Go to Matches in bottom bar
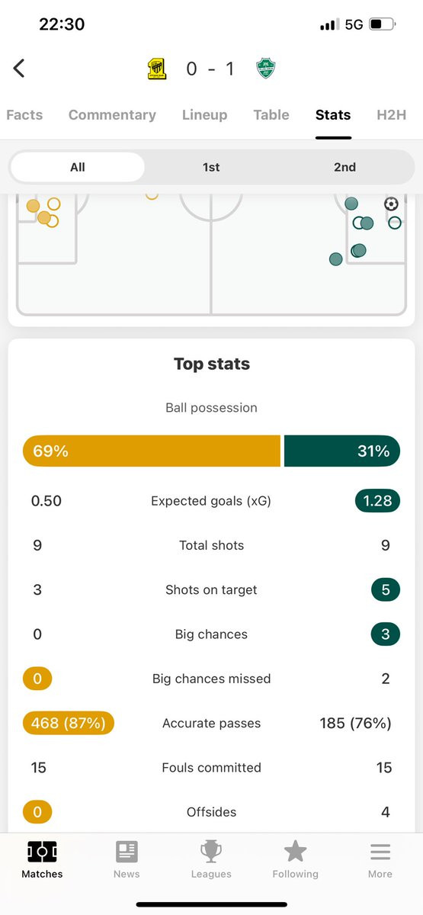This screenshot has width=423, height=915. pos(42,859)
